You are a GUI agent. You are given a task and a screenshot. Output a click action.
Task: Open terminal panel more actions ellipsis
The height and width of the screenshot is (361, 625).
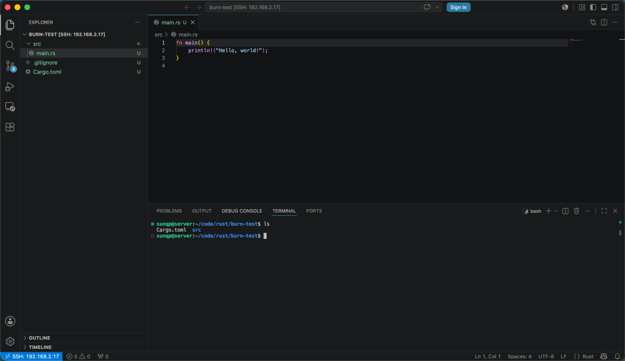tap(587, 211)
